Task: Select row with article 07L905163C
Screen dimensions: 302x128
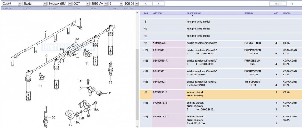Action: pos(221,120)
